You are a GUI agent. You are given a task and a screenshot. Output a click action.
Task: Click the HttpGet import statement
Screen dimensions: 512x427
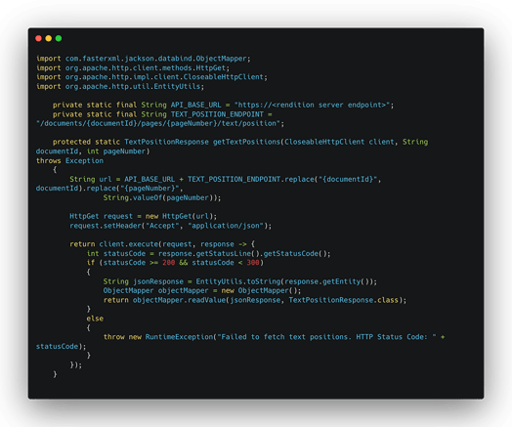click(133, 67)
